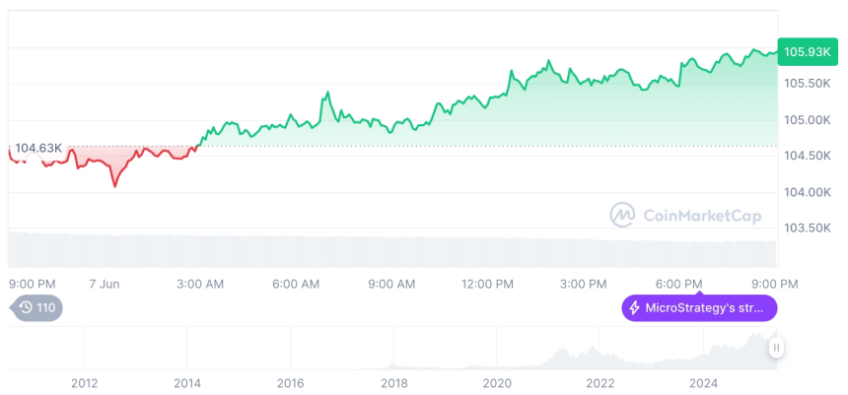
Task: Click the 7 Jun date label on time axis
Action: point(105,285)
